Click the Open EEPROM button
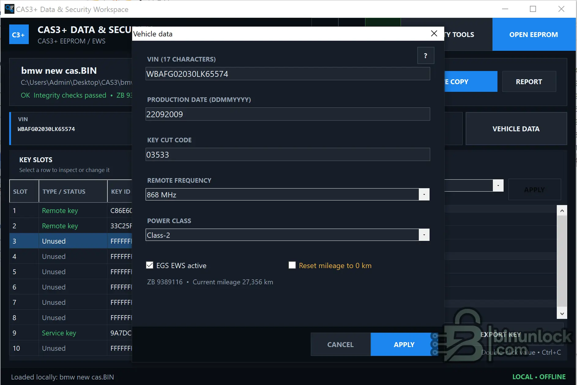The image size is (577, 385). [534, 34]
